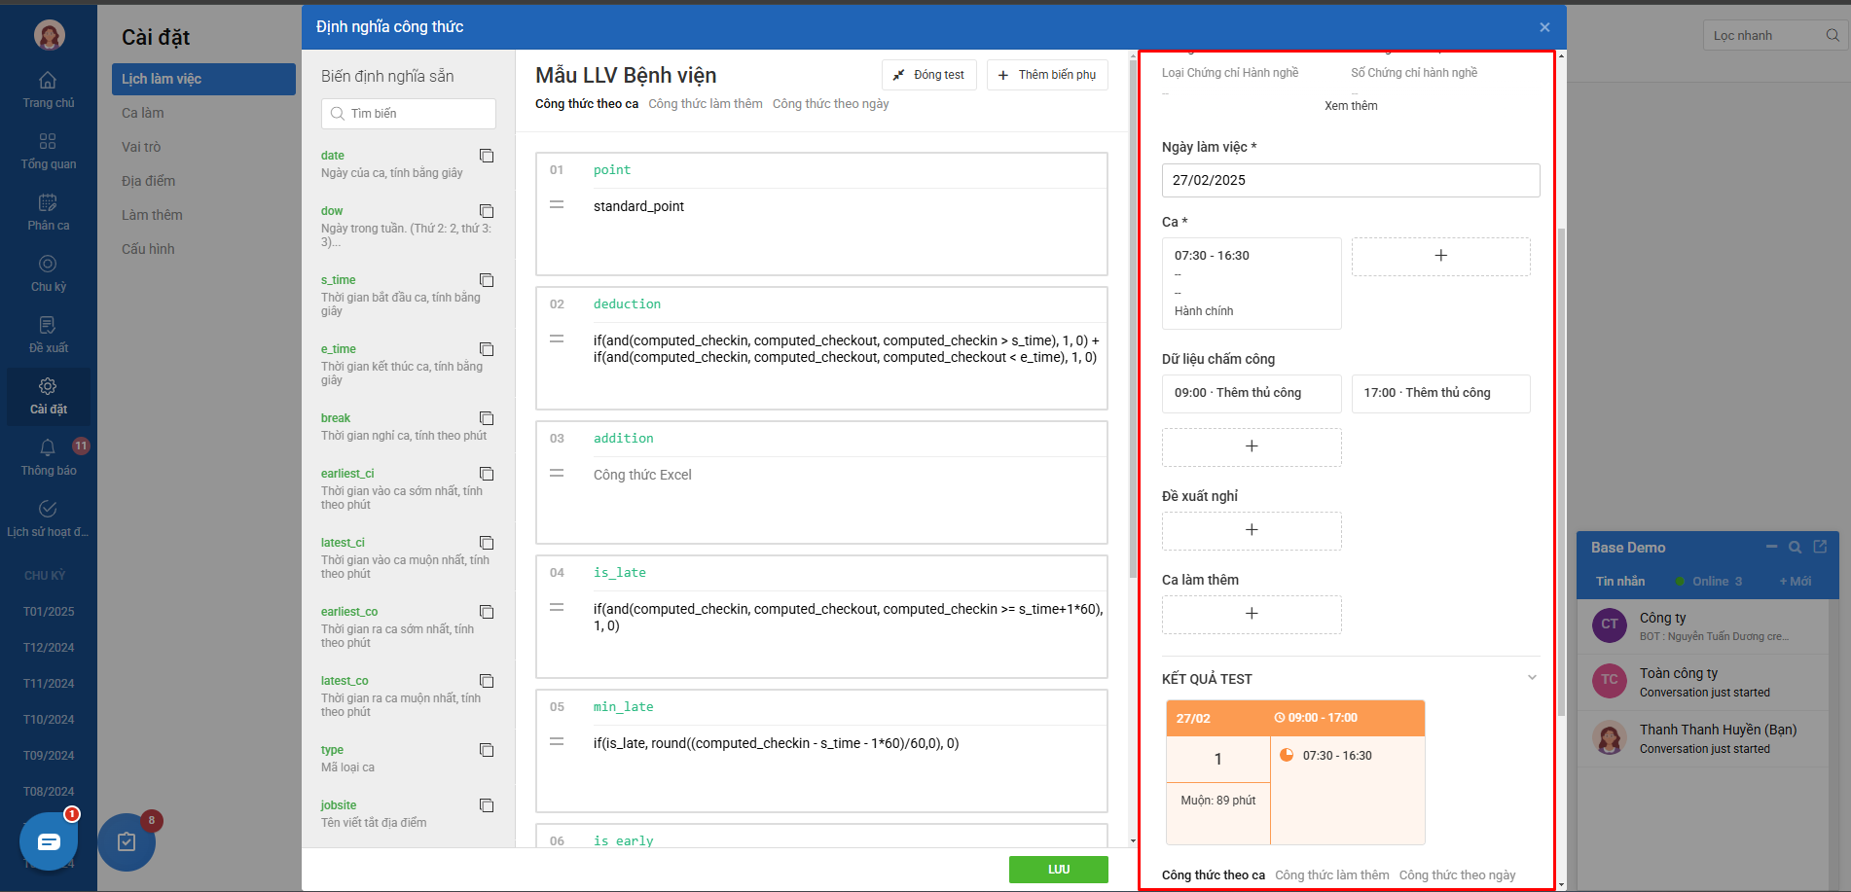Open Đề xuất in sidebar
Screen dimensions: 1851x892
pos(48,335)
